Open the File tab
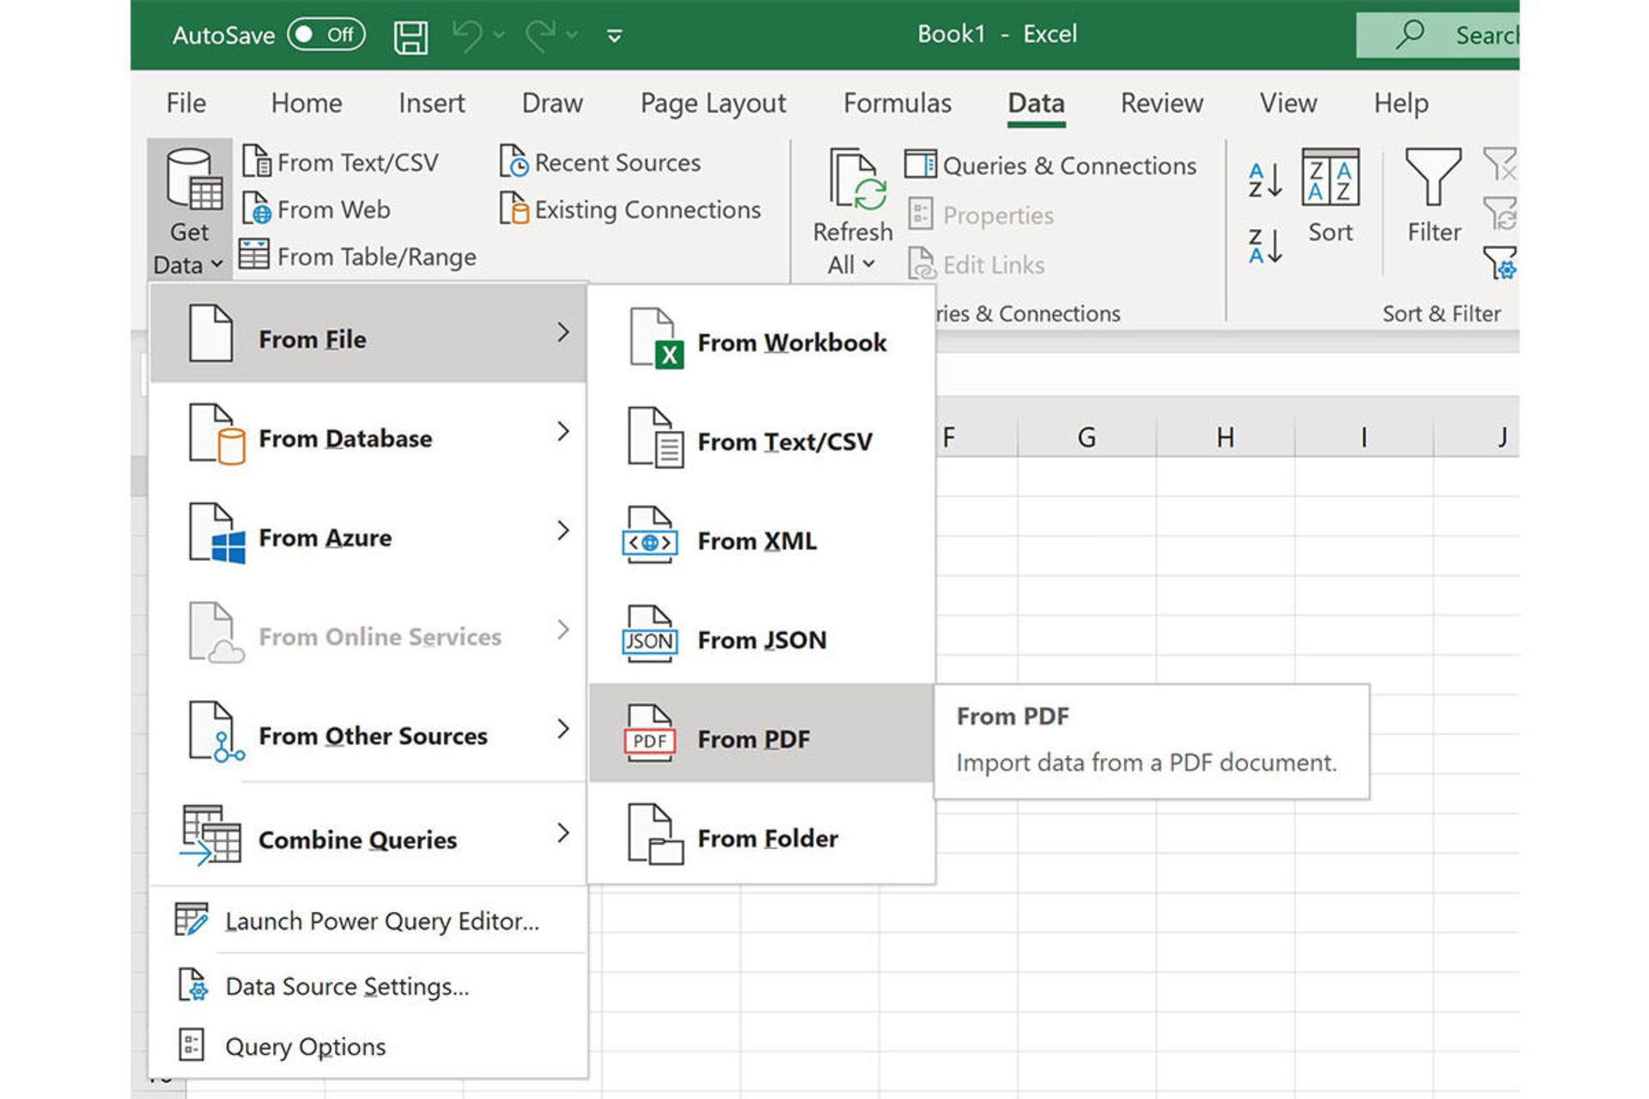 [x=186, y=103]
